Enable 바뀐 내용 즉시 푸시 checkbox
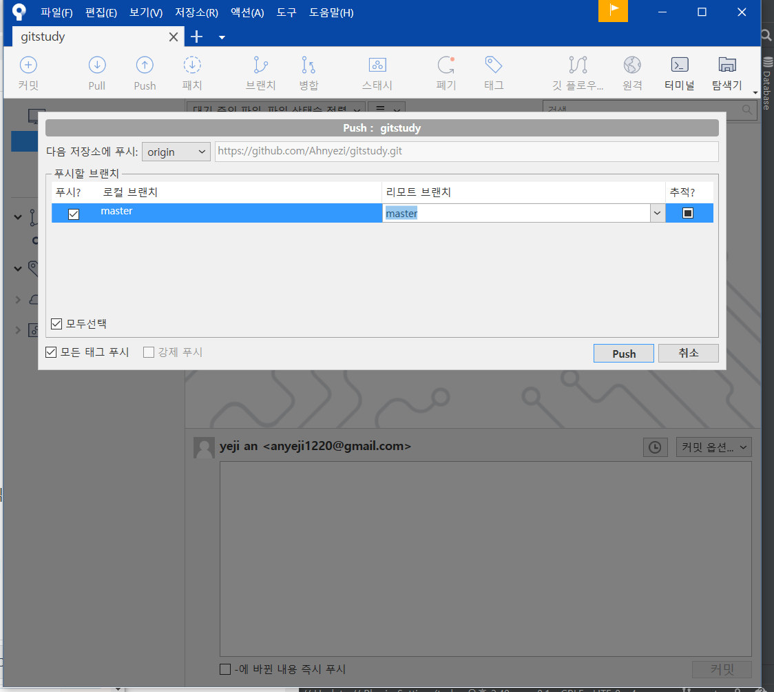 (225, 669)
